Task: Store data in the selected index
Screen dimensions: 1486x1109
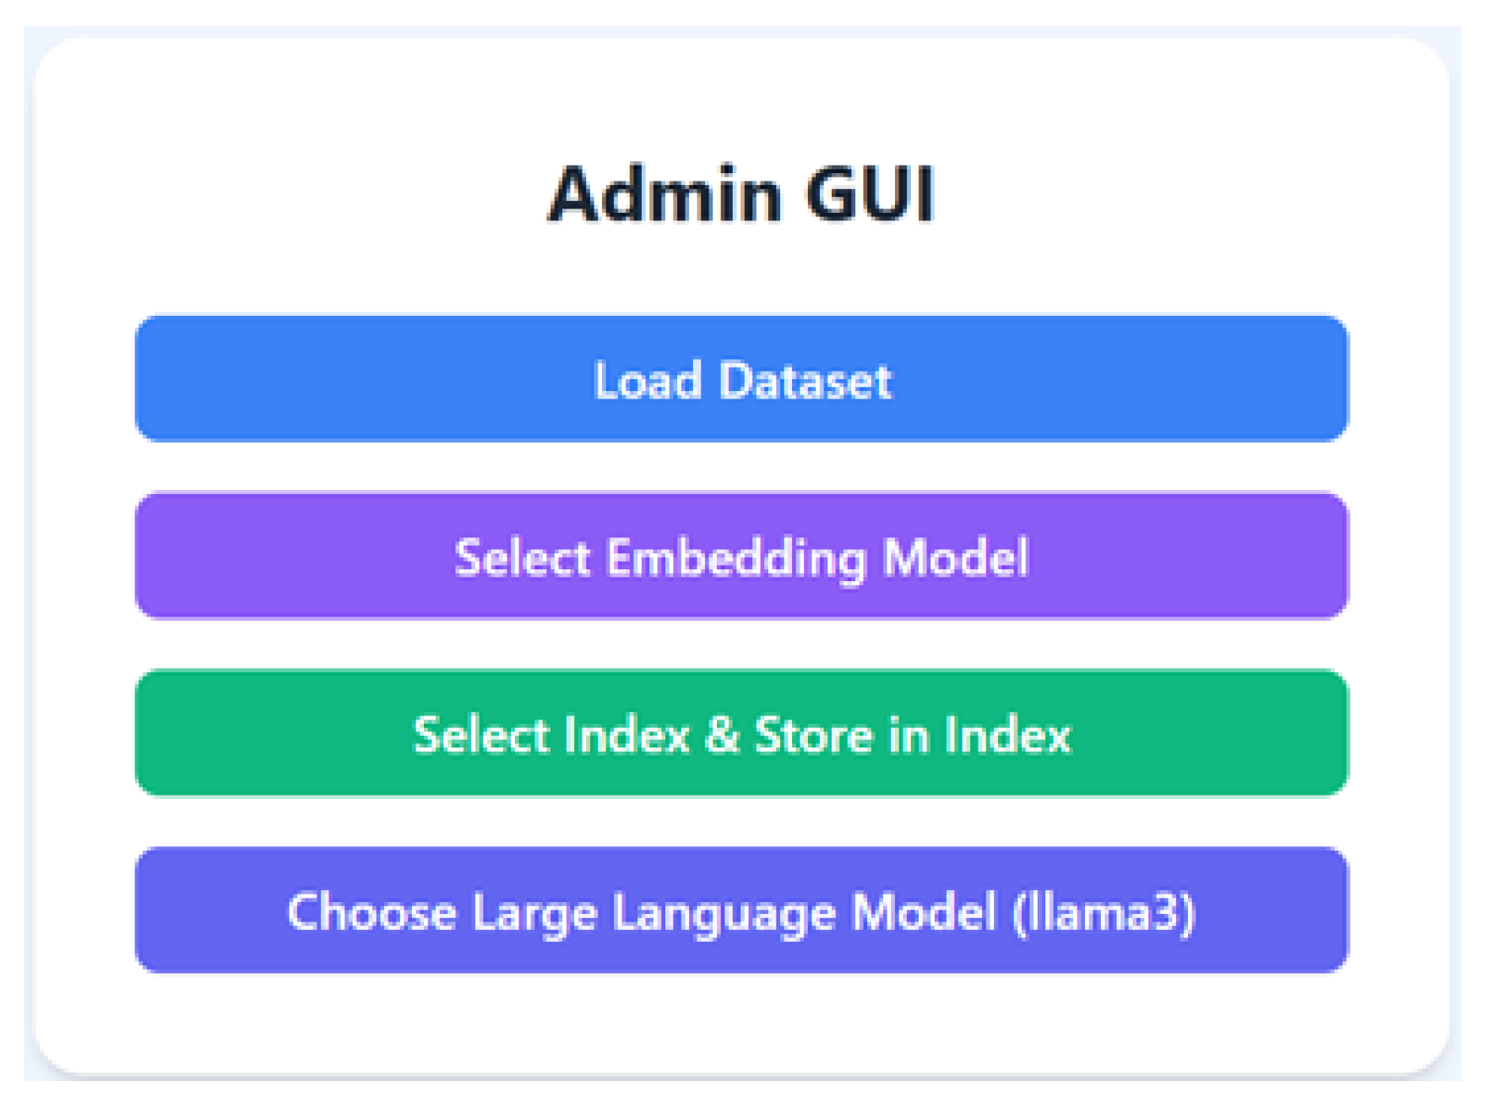Action: coord(741,733)
